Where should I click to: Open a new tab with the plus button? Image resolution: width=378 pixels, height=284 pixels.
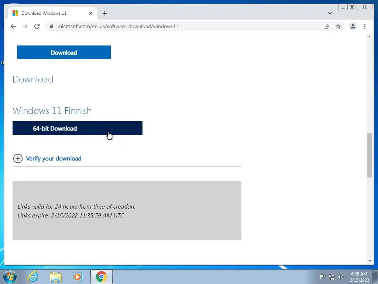[x=104, y=13]
